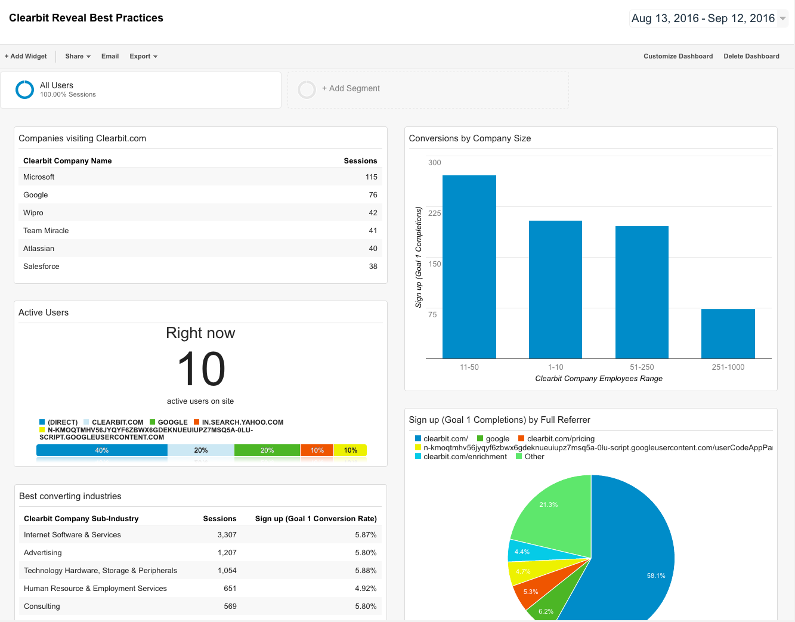
Task: Click Add Widget in the toolbar
Action: 26,56
